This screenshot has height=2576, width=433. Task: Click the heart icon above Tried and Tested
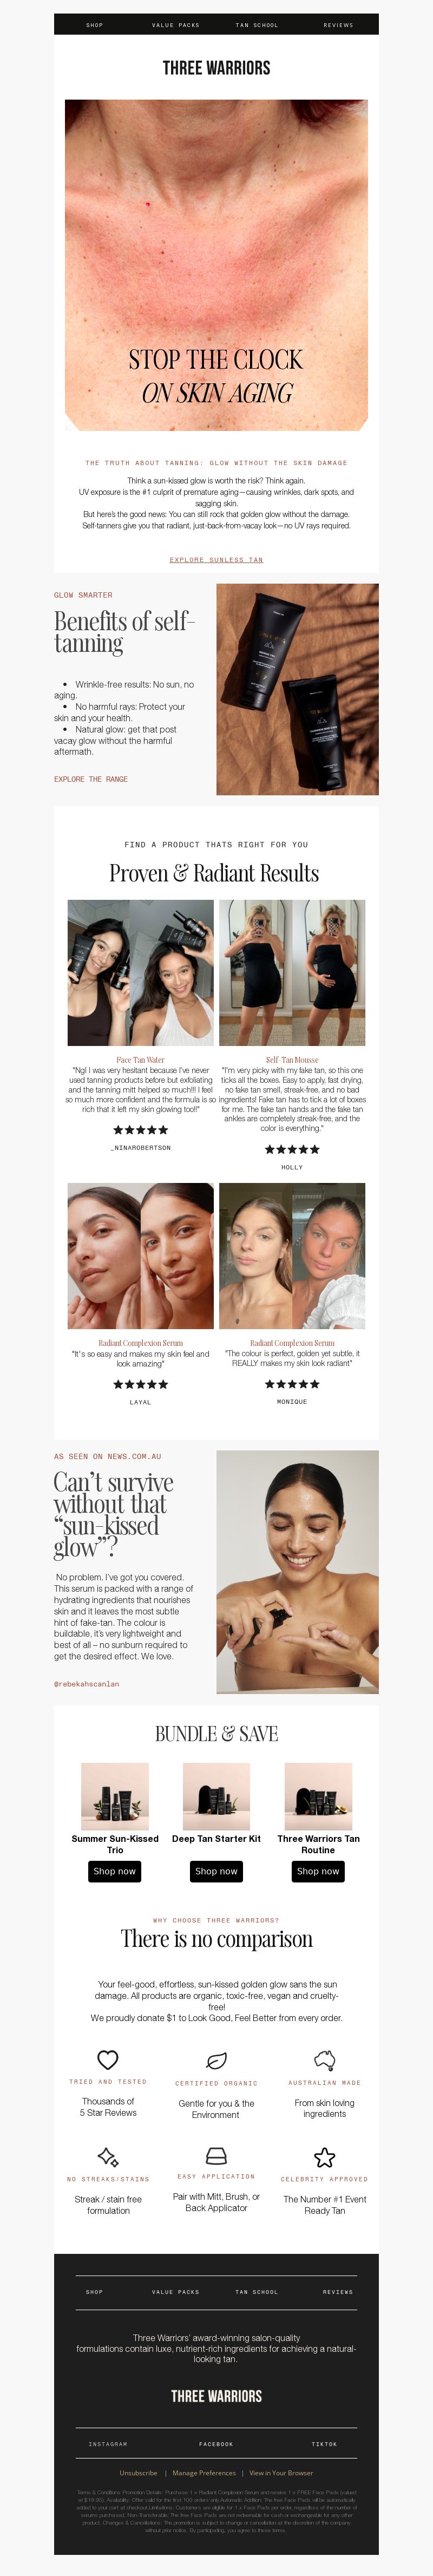point(108,2059)
